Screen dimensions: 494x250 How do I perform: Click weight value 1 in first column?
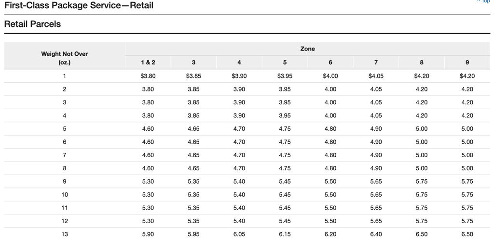65,76
